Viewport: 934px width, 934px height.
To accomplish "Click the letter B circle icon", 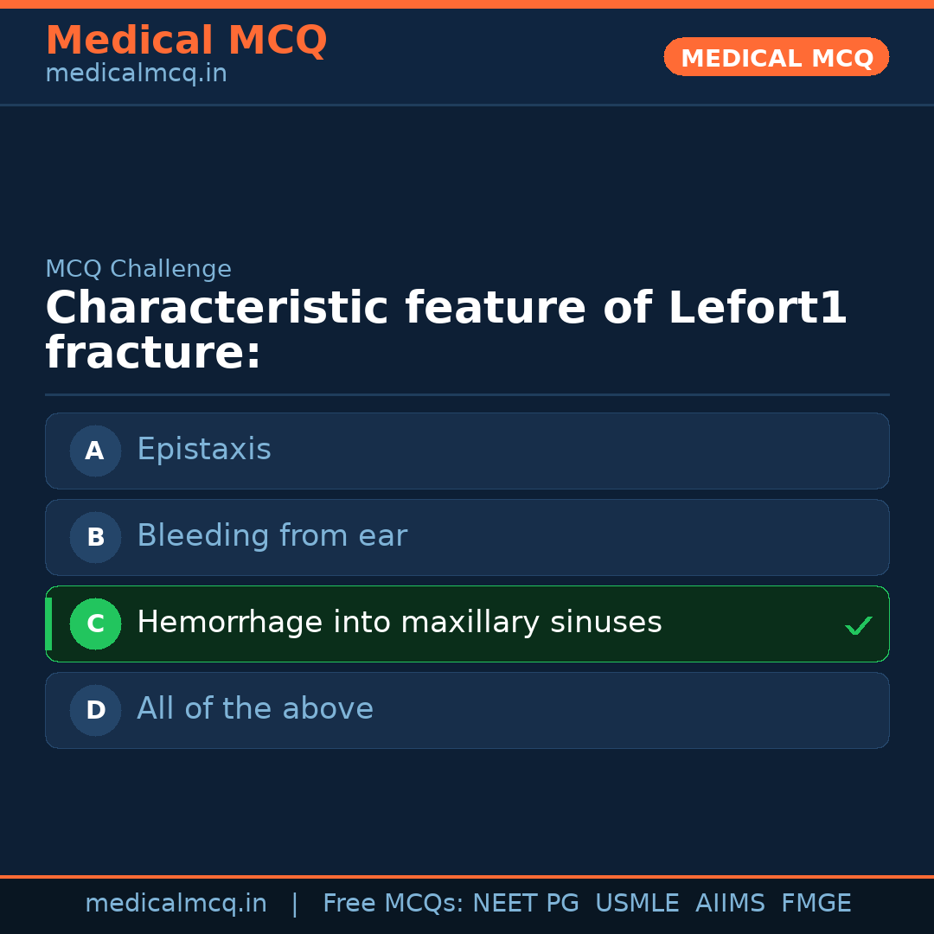I will 95,537.
